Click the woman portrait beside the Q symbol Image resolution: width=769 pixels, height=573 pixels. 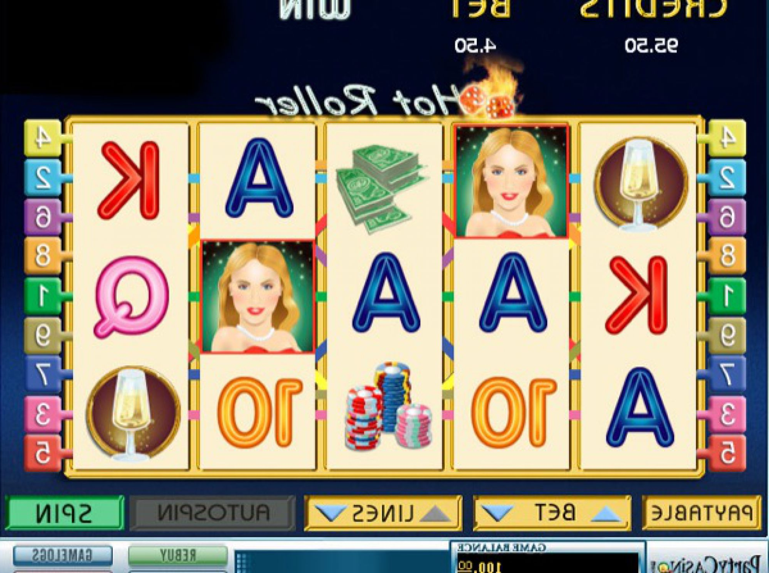[x=257, y=297]
